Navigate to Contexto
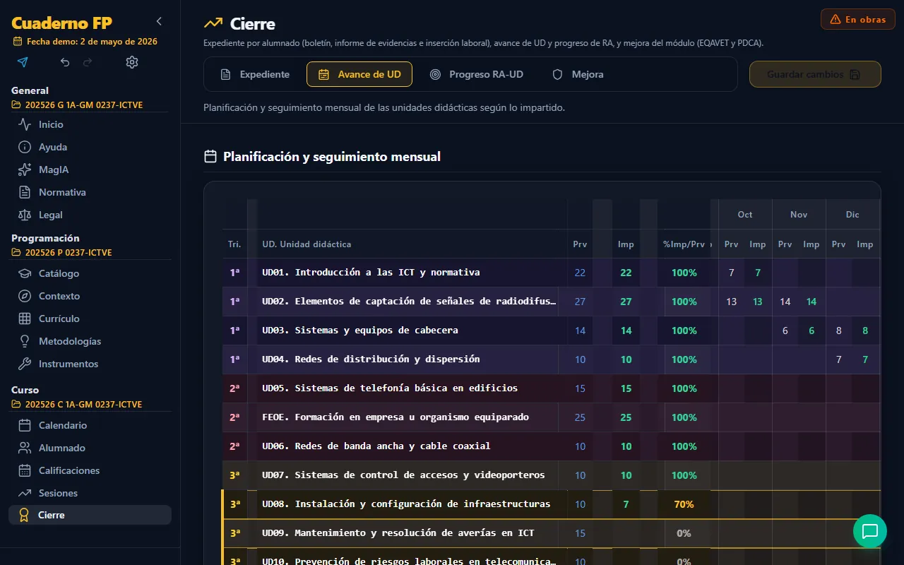This screenshot has height=565, width=904. pos(90,296)
